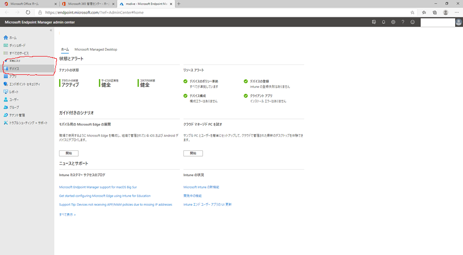Image resolution: width=463 pixels, height=255 pixels.
Task: Open グループ icon in sidebar
Action: pyautogui.click(x=6, y=107)
